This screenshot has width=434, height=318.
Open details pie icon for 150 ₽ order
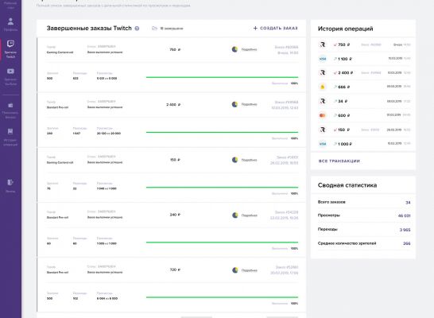pyautogui.click(x=234, y=160)
